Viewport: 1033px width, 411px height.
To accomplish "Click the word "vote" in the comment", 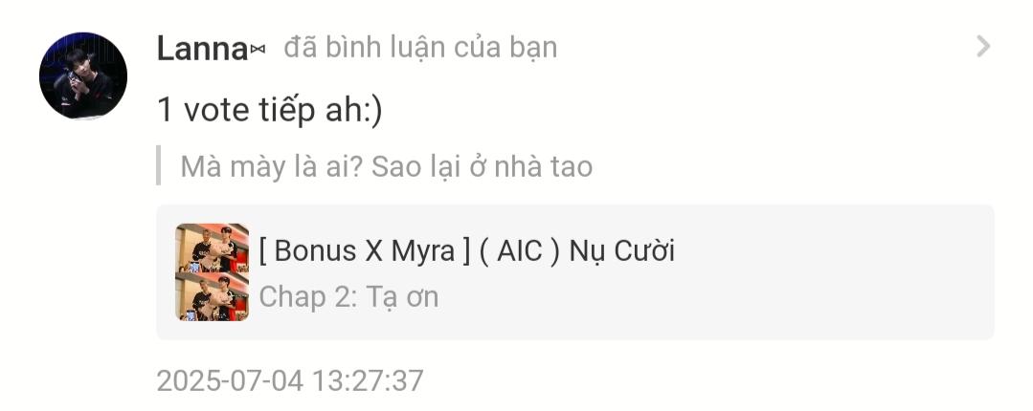I will coord(214,109).
